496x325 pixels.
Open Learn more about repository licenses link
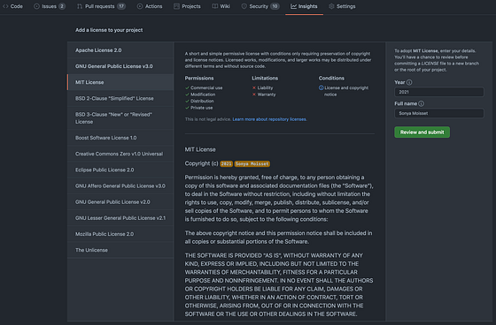click(x=269, y=119)
